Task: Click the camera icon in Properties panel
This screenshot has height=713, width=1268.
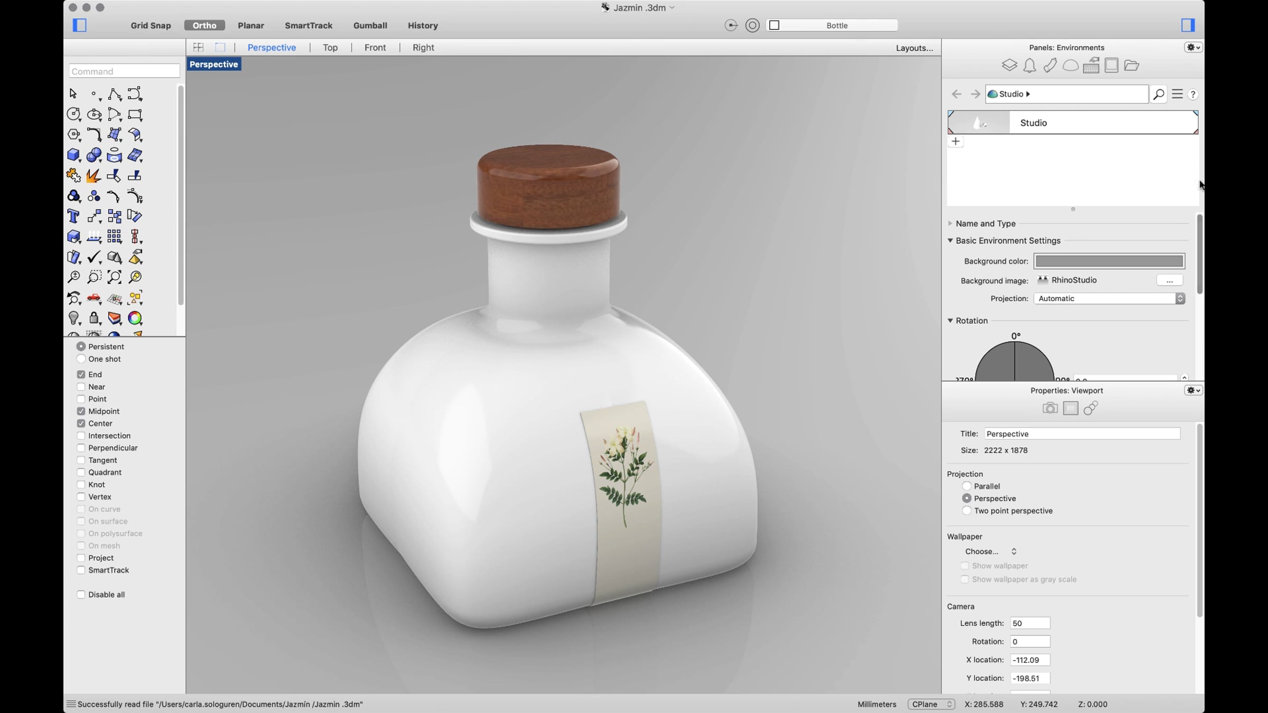Action: click(x=1050, y=408)
